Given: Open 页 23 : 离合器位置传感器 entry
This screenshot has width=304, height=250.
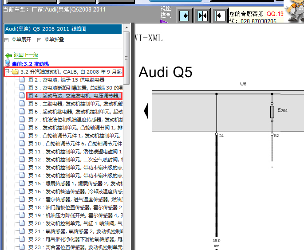Looking at the screenshot, I should (75, 247).
